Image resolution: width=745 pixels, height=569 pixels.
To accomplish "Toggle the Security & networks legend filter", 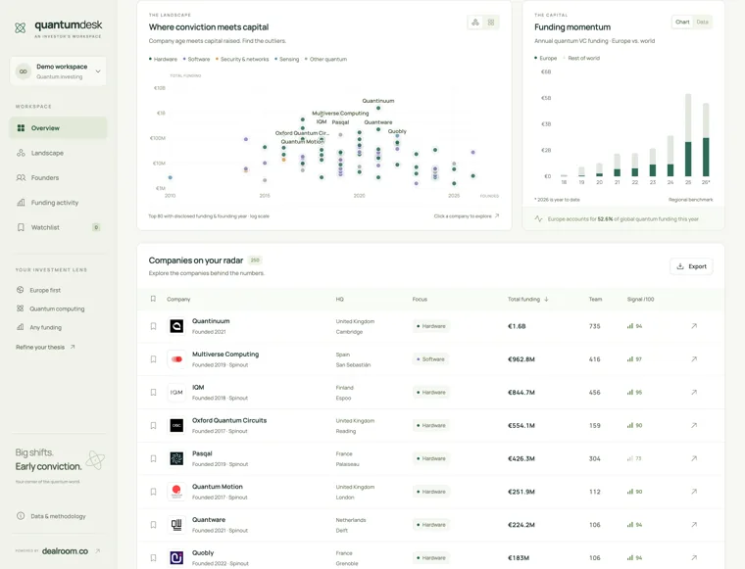I will tap(242, 60).
